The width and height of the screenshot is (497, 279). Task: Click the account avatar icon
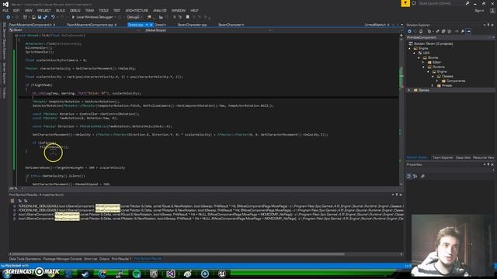click(492, 10)
